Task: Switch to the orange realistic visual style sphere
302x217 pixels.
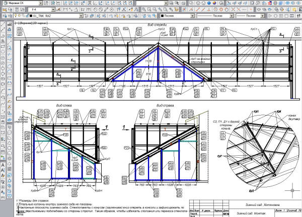Action: coord(214,3)
